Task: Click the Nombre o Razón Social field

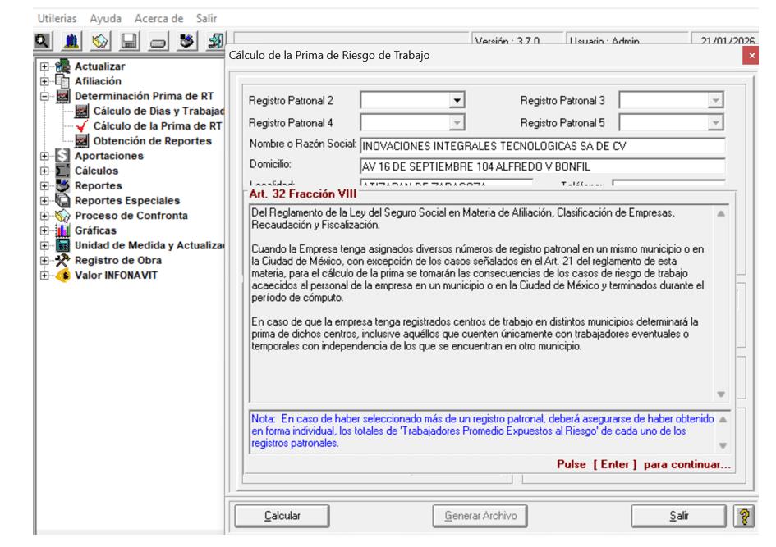Action: click(x=542, y=145)
